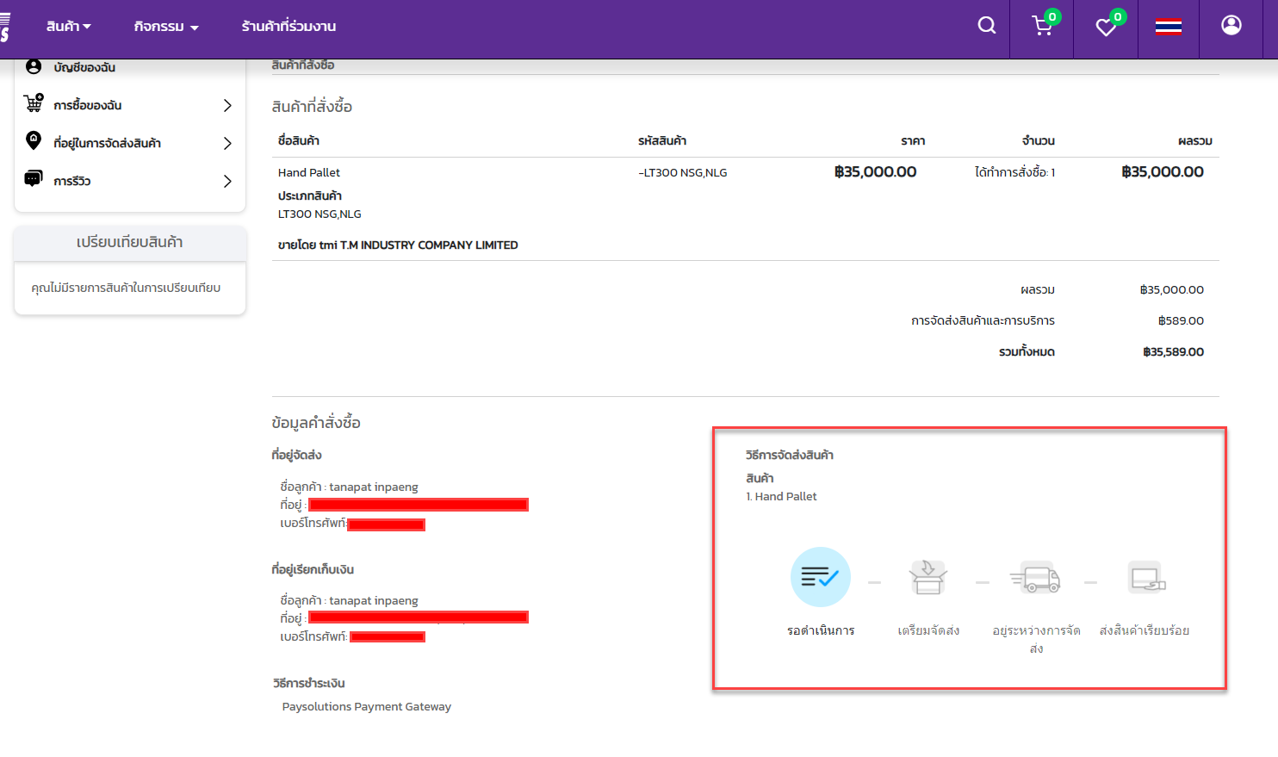1278x757 pixels.
Task: Click the review speech bubble icon
Action: [x=34, y=179]
